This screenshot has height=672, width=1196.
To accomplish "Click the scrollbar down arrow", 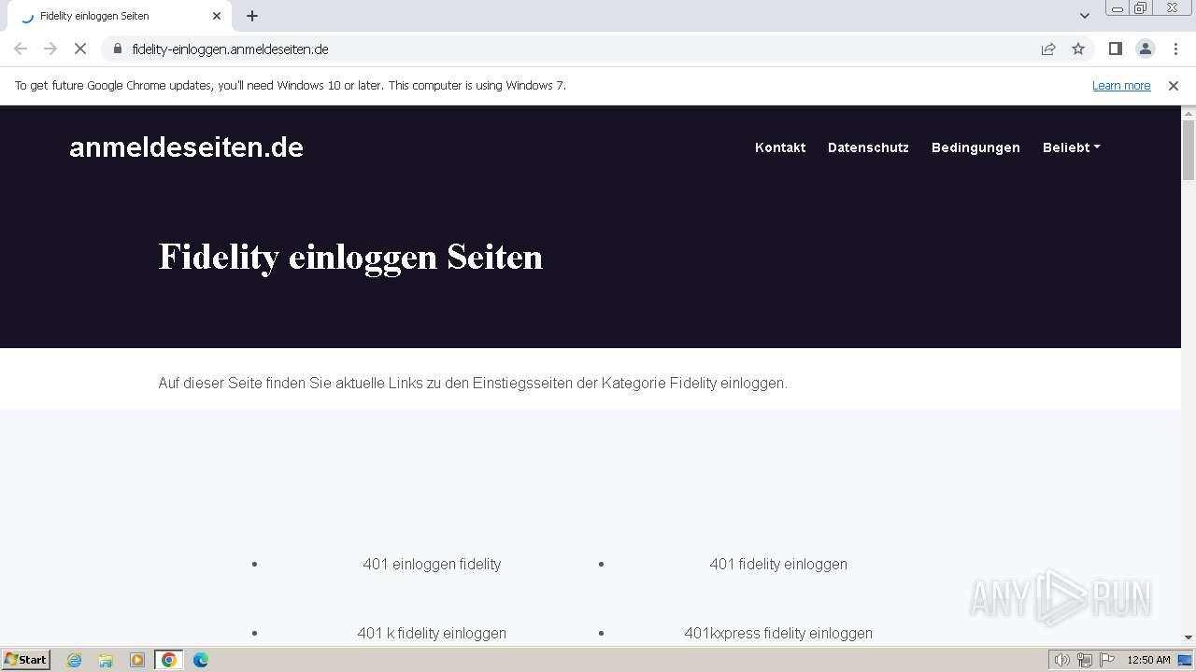I will (1189, 637).
